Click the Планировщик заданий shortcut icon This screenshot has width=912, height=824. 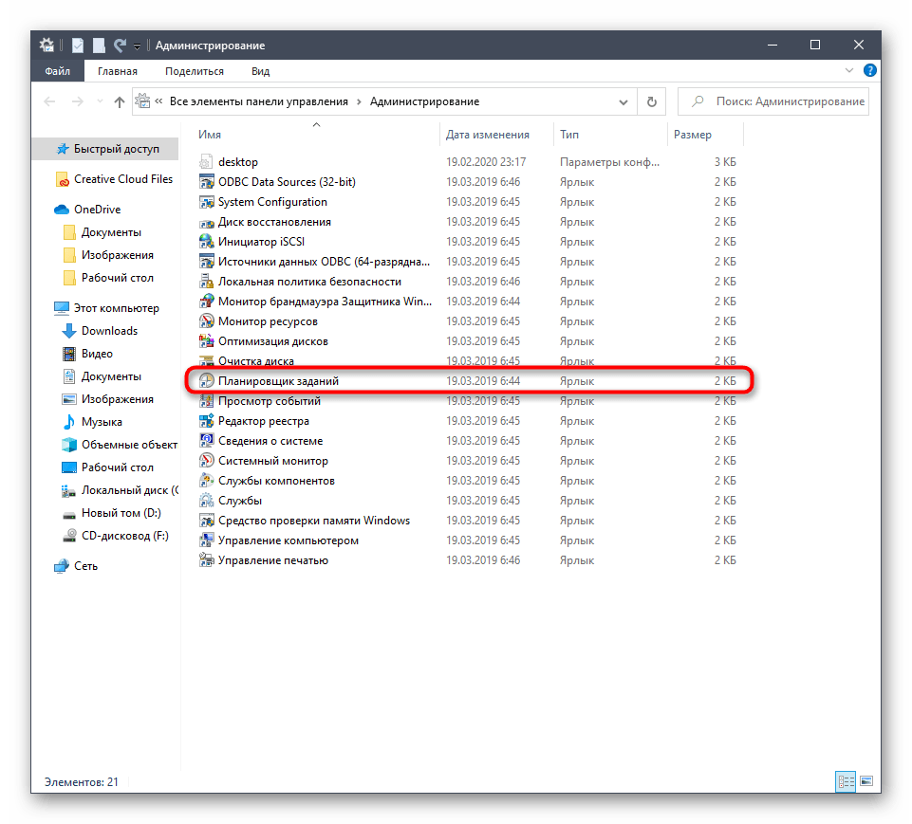point(207,381)
